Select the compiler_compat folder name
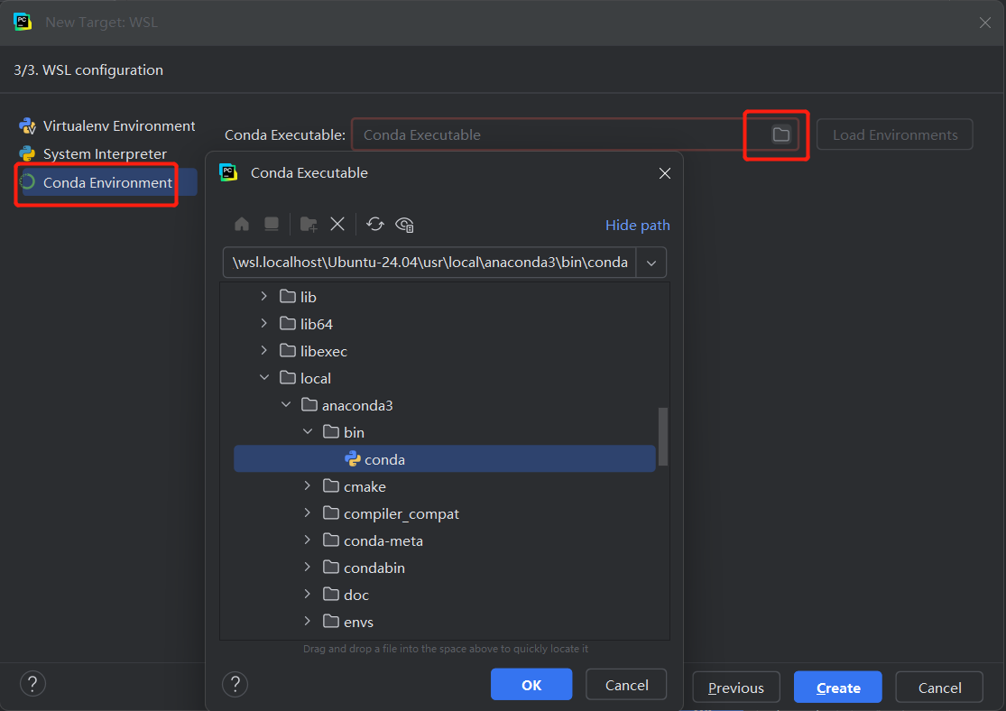Screen dimensions: 1006x711 [x=401, y=513]
